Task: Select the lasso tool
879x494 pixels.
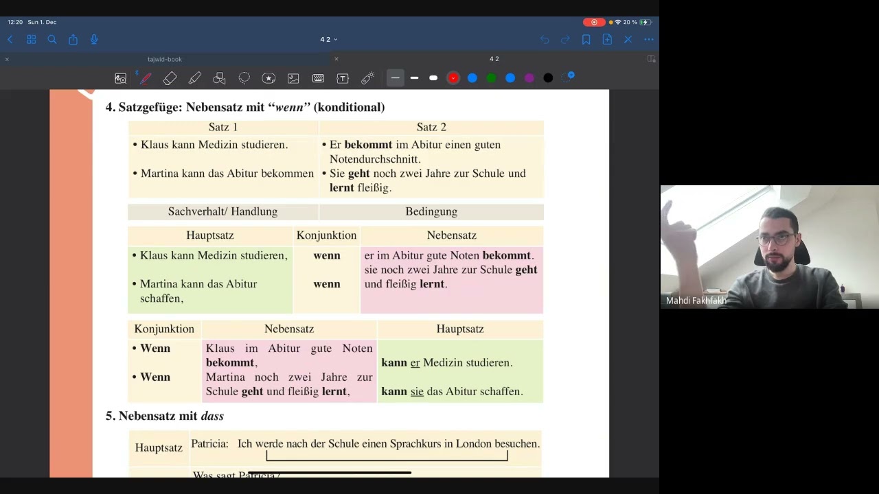Action: [x=244, y=78]
